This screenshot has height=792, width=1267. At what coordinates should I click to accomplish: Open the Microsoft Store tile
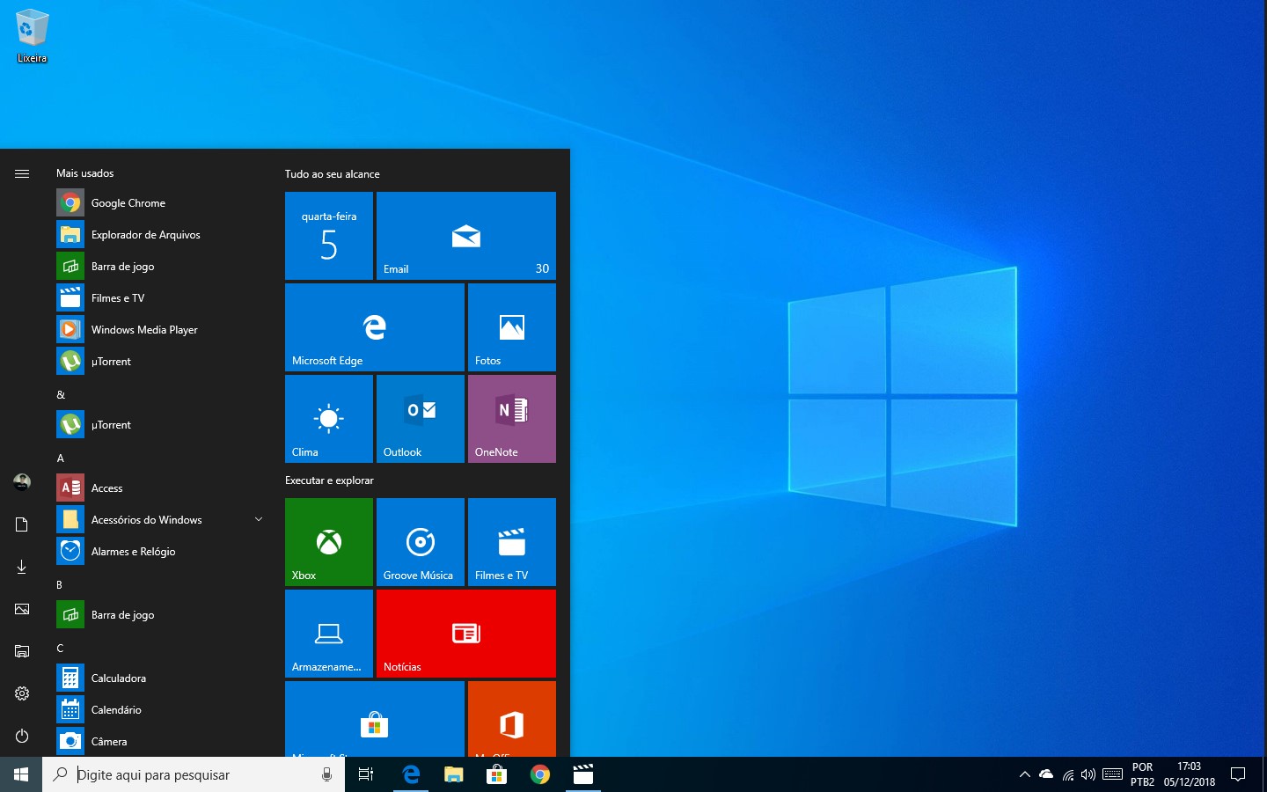[x=375, y=719]
